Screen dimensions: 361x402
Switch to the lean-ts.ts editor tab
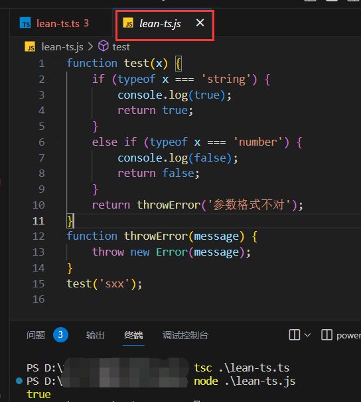click(61, 24)
